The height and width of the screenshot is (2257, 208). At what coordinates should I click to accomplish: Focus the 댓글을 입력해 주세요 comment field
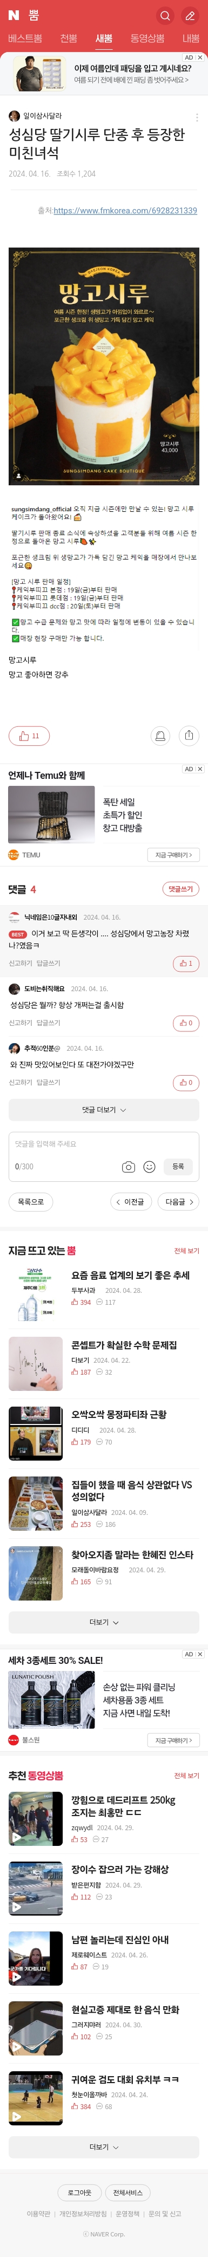click(x=104, y=1143)
